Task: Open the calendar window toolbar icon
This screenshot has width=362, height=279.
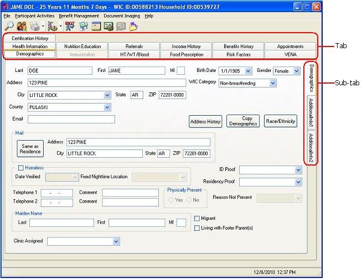Action: (96, 26)
